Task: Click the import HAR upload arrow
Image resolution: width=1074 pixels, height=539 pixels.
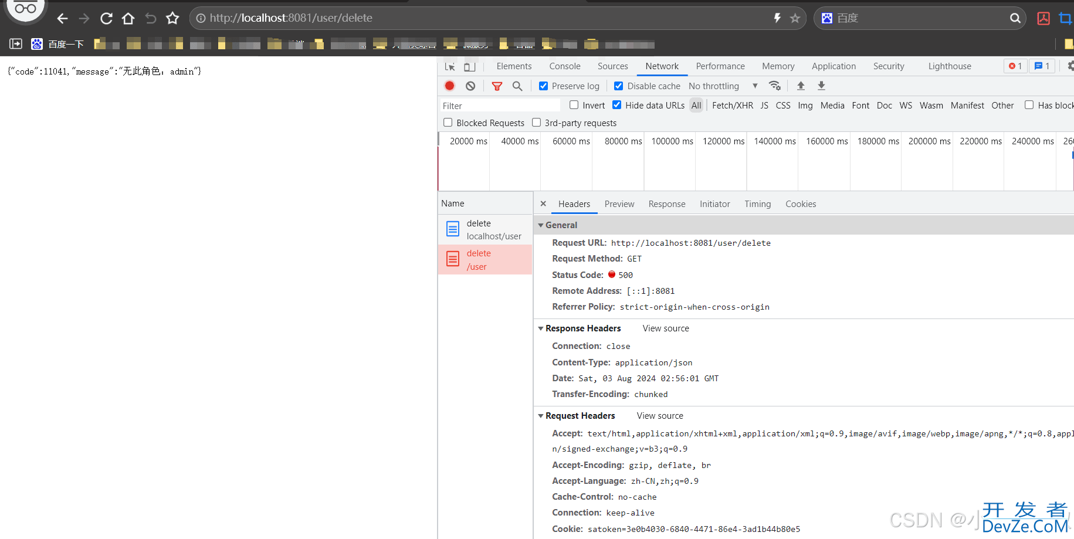Action: (801, 86)
